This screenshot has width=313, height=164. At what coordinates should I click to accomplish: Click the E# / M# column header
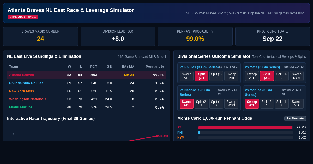click(x=128, y=66)
